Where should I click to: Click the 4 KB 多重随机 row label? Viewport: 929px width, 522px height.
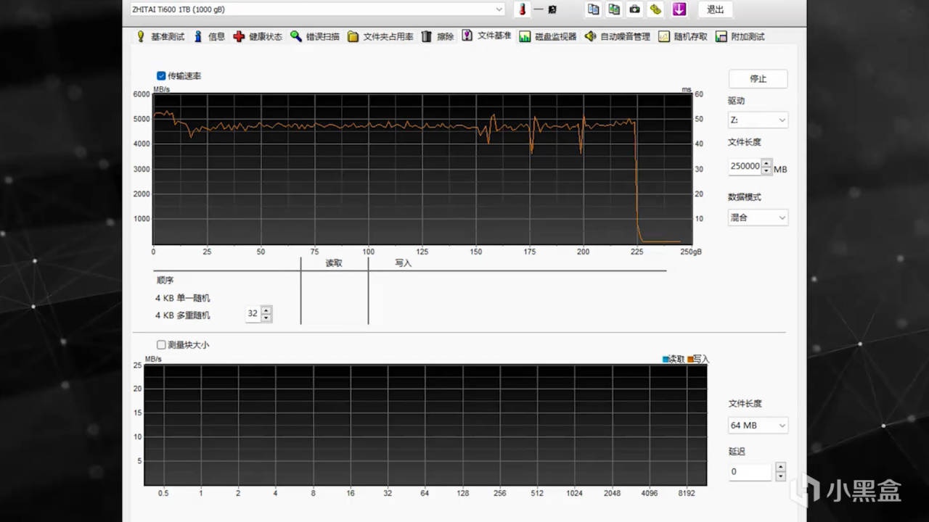[183, 315]
